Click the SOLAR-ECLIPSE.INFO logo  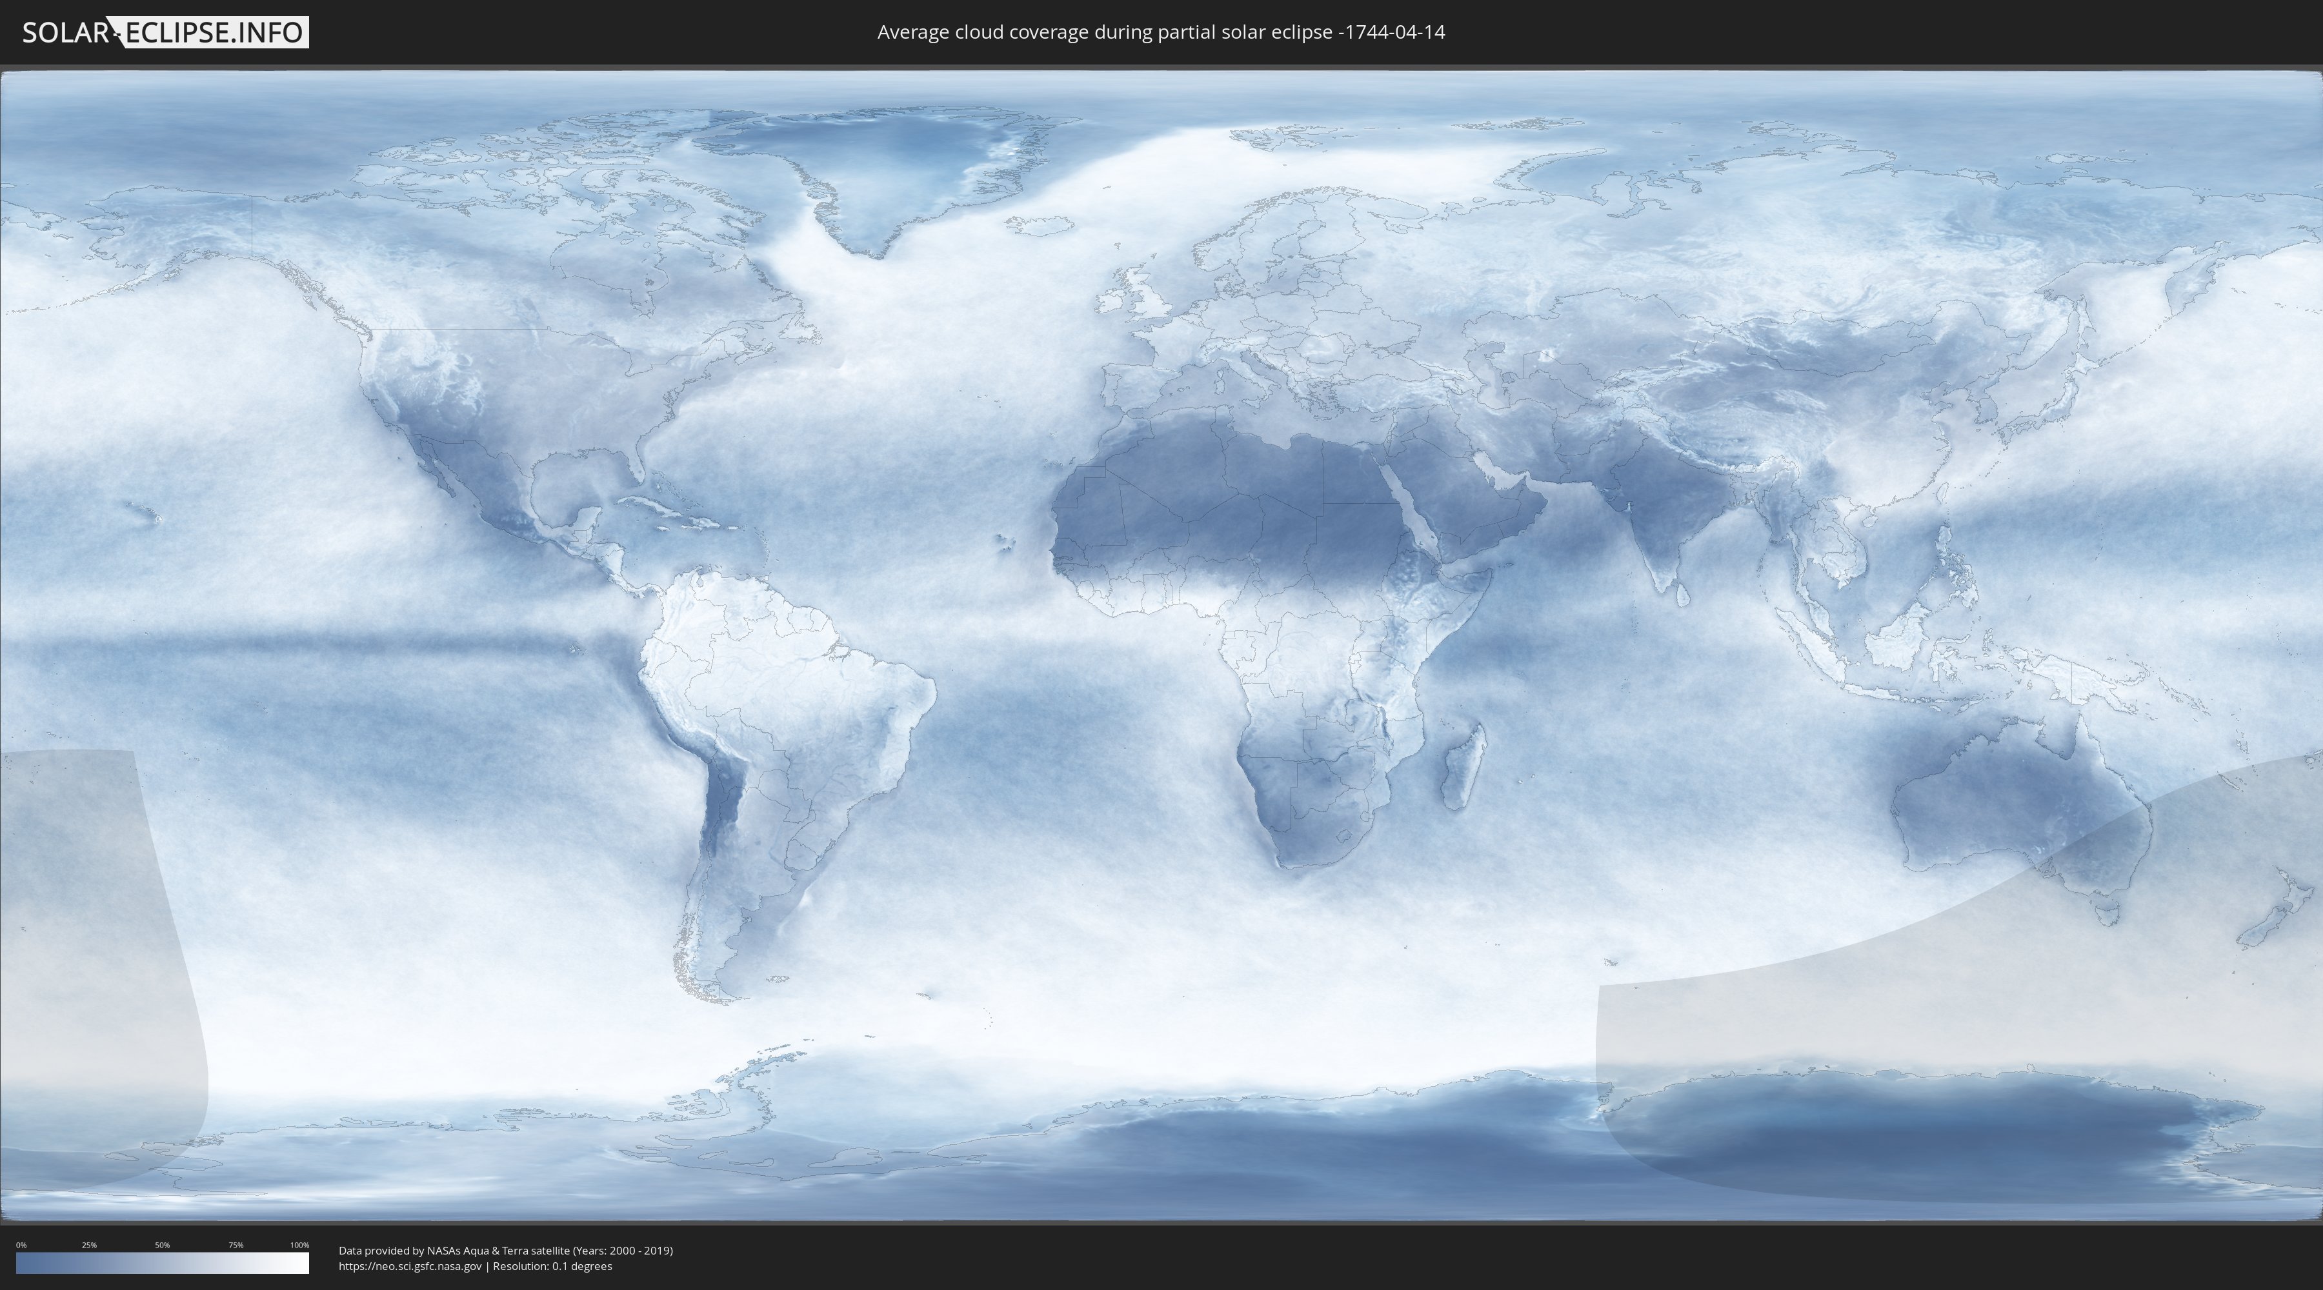[164, 32]
